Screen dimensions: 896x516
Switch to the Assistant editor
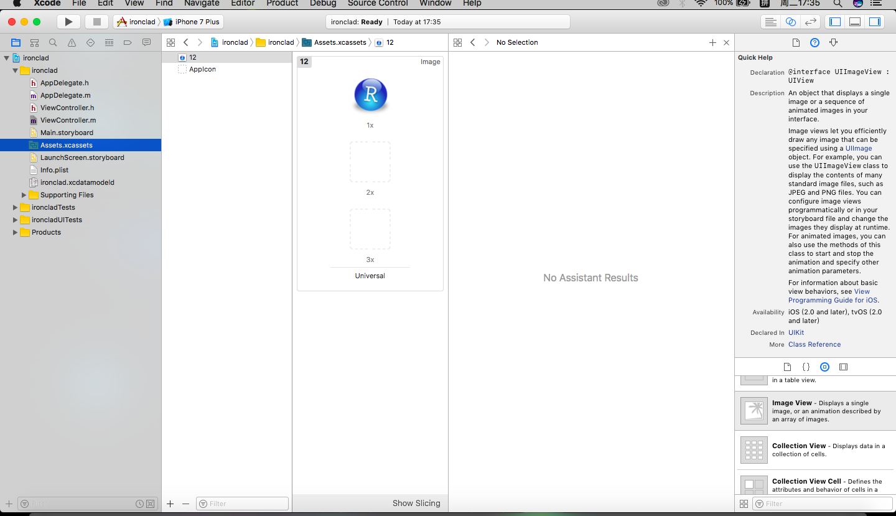tap(791, 22)
